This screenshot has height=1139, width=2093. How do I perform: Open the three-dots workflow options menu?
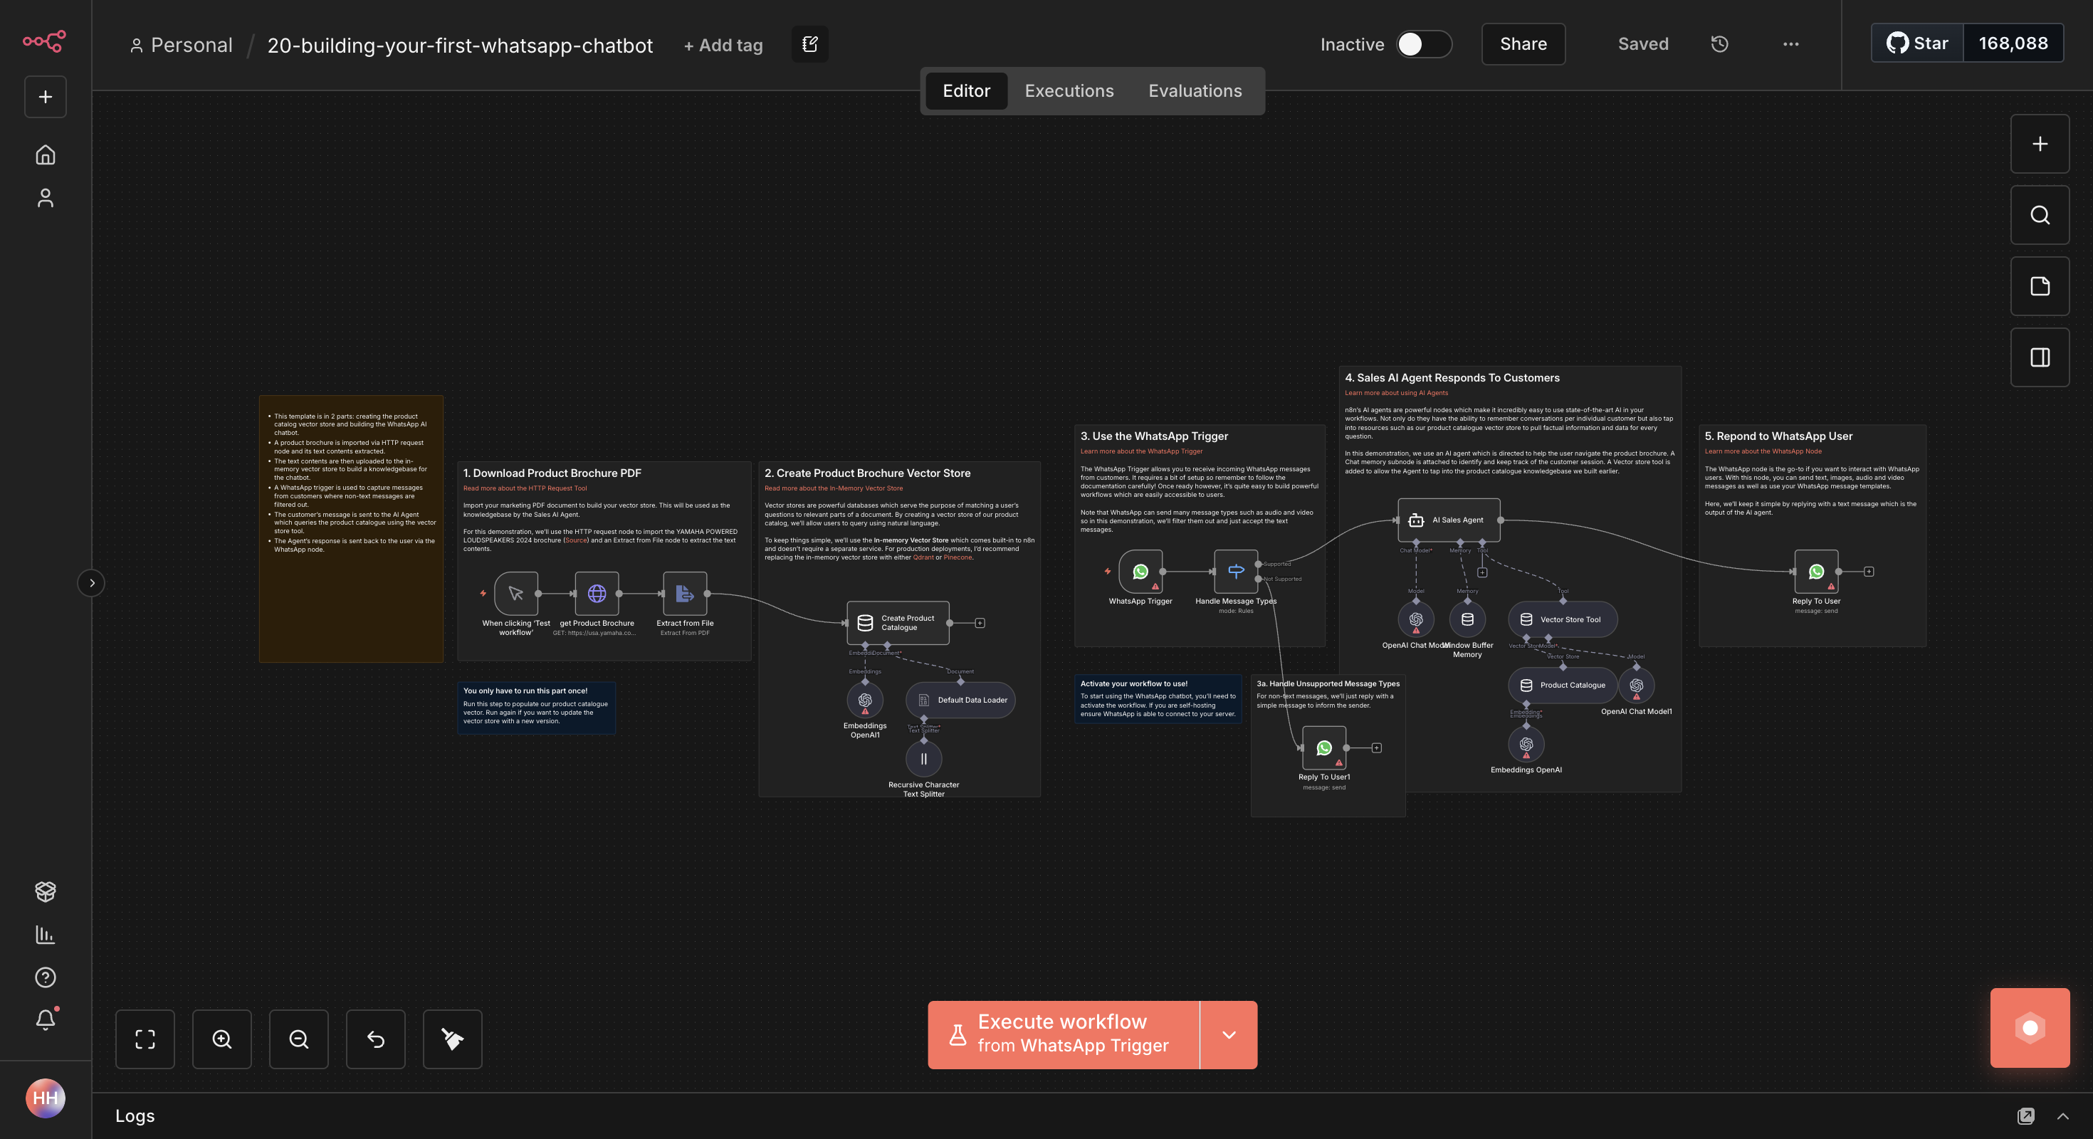1790,44
